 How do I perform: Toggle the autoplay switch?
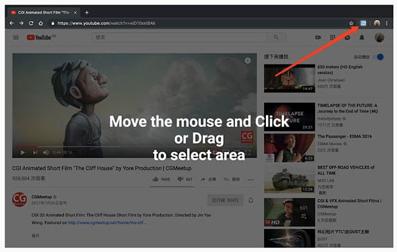pos(378,57)
